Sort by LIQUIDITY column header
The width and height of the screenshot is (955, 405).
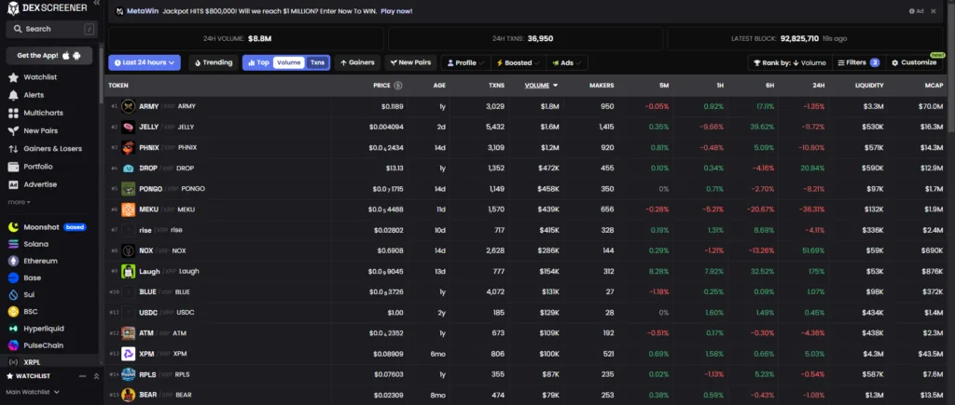(869, 86)
